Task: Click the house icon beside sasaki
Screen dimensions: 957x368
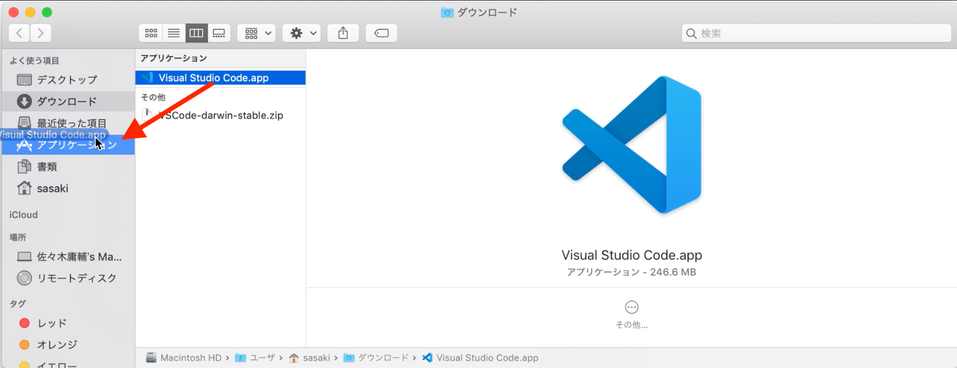Action: pos(24,188)
